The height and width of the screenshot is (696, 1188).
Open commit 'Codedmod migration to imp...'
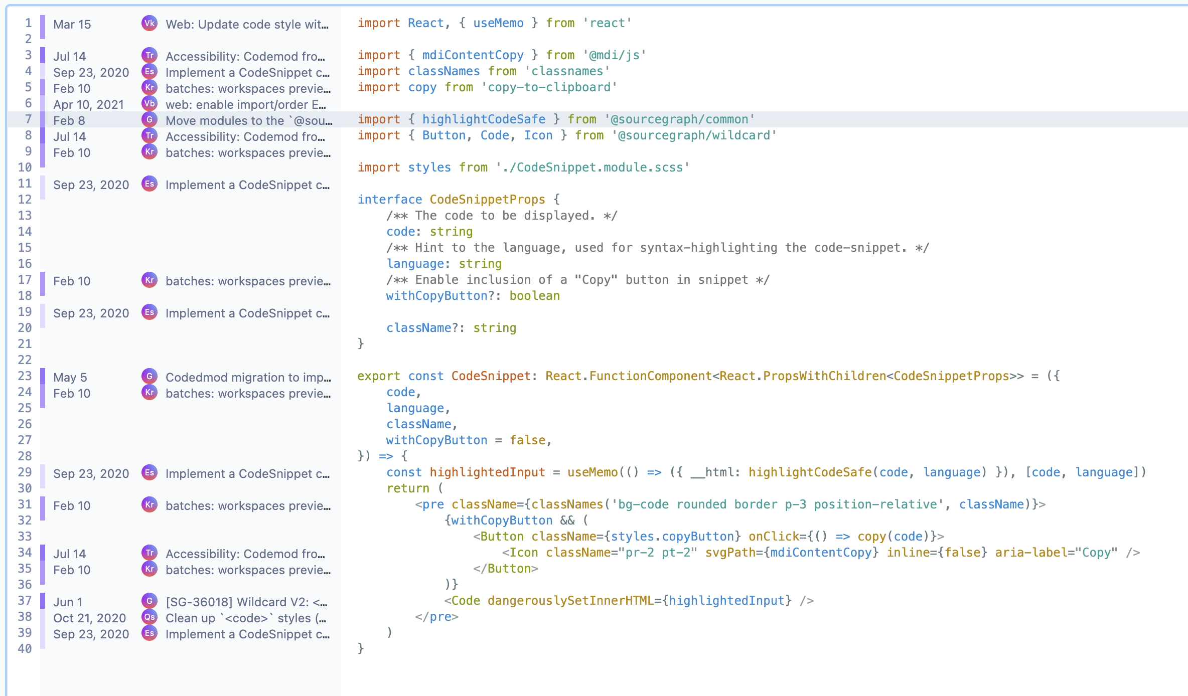(248, 377)
